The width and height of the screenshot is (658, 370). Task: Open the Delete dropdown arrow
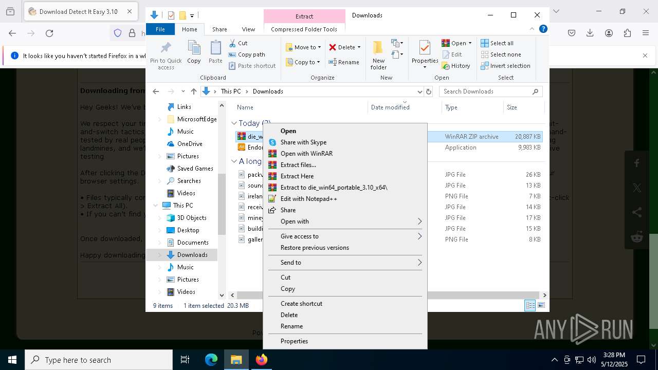[359, 47]
